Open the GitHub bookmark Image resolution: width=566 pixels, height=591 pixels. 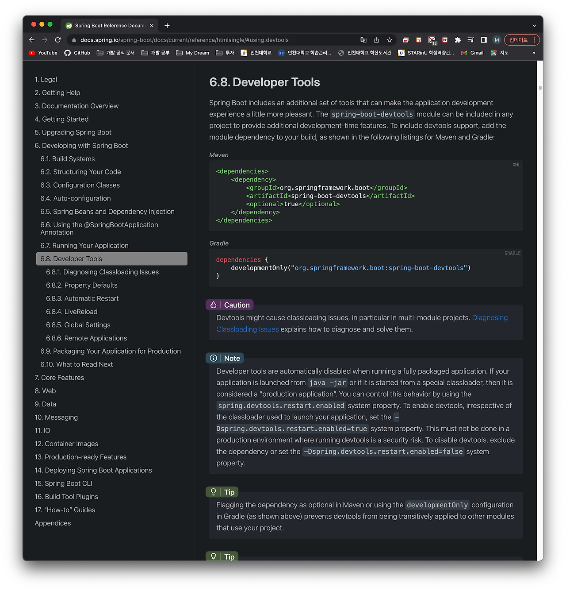coord(77,53)
